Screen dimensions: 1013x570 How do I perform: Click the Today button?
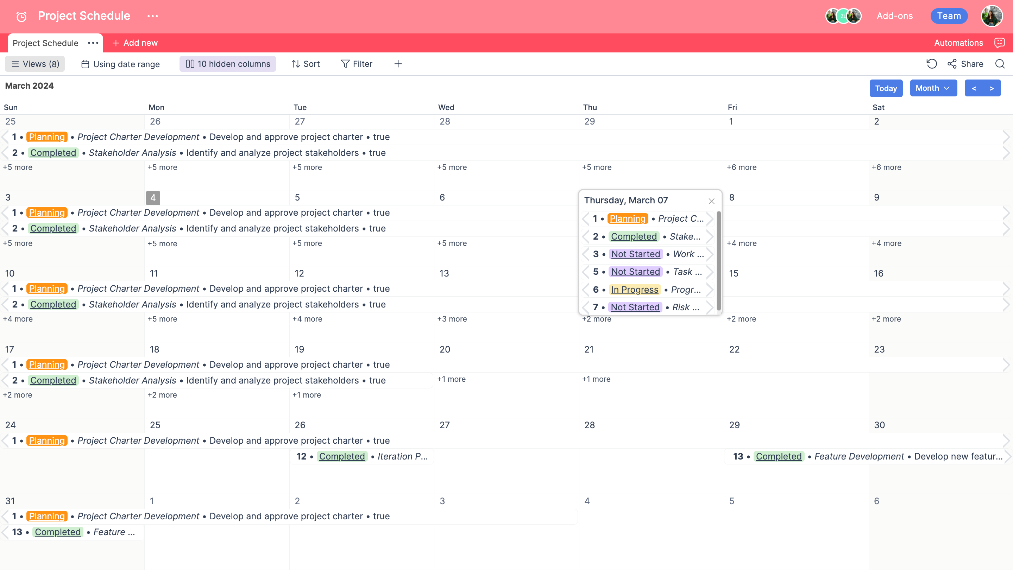[886, 88]
